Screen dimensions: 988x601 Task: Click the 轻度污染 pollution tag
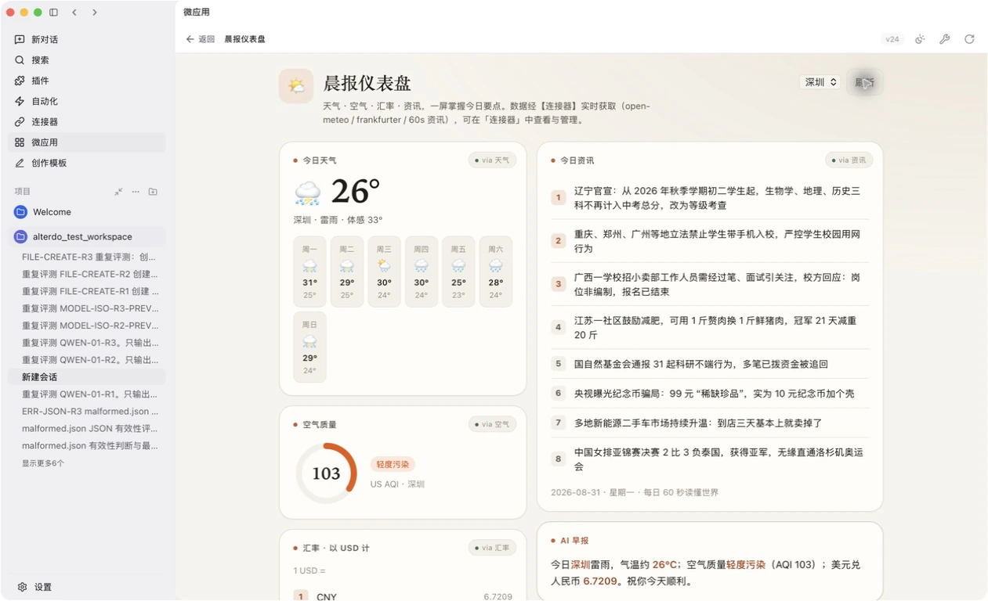(393, 465)
